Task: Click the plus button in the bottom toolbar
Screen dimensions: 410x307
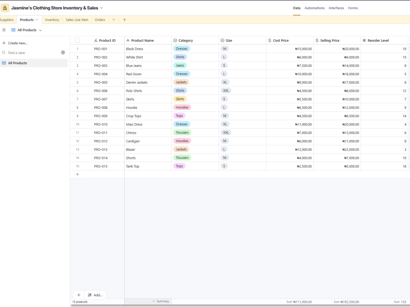Action: coord(79,295)
